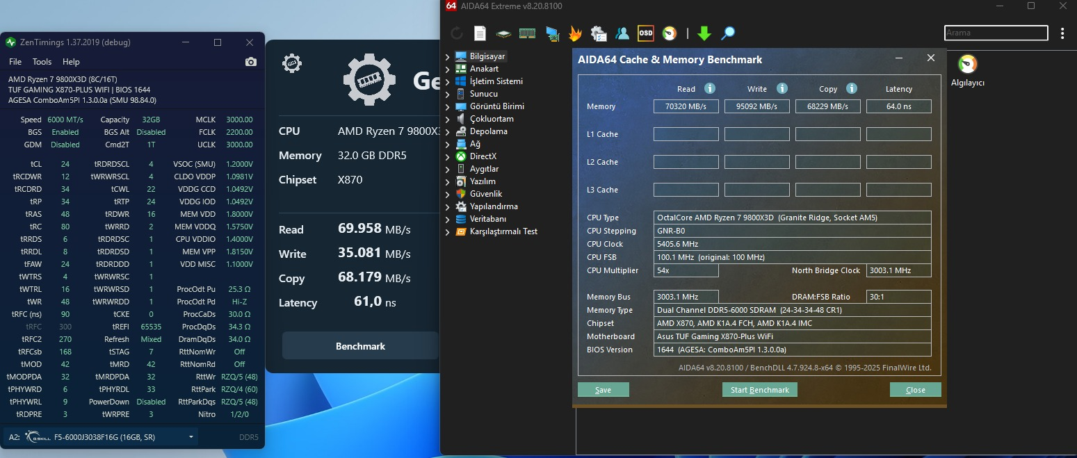Take ZenTimings screenshot with camera icon
Viewport: 1077px width, 458px height.
click(251, 62)
